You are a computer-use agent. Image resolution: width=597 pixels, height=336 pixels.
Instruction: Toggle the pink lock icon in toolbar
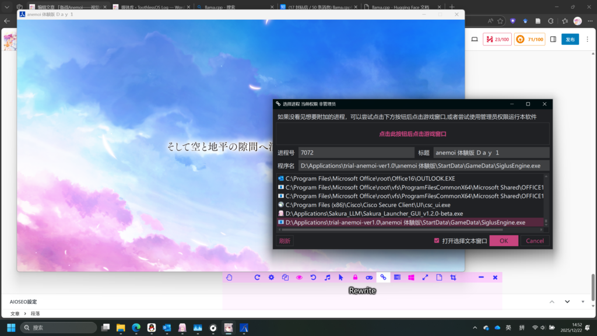point(355,278)
